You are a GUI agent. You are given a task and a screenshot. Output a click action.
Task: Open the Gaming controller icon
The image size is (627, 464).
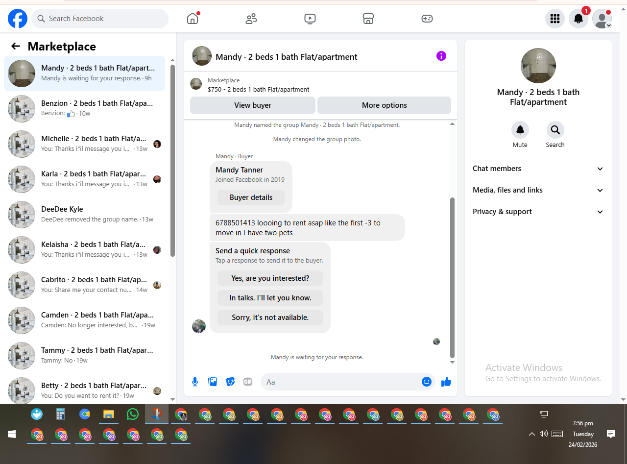click(x=427, y=19)
